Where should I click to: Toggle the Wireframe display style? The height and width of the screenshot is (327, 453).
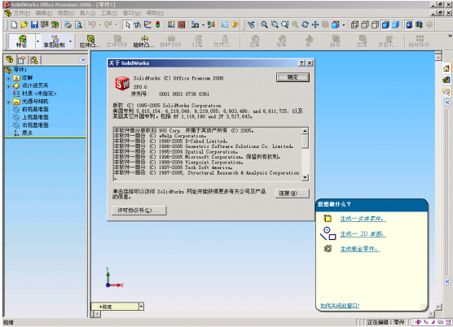click(x=354, y=24)
